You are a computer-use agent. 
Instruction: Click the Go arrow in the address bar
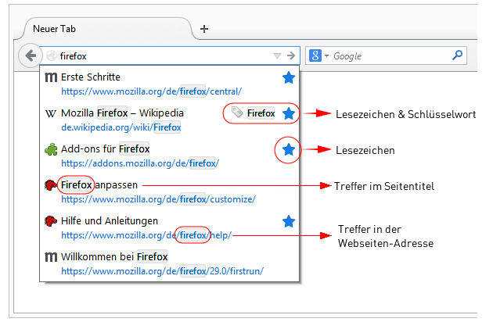pos(291,56)
